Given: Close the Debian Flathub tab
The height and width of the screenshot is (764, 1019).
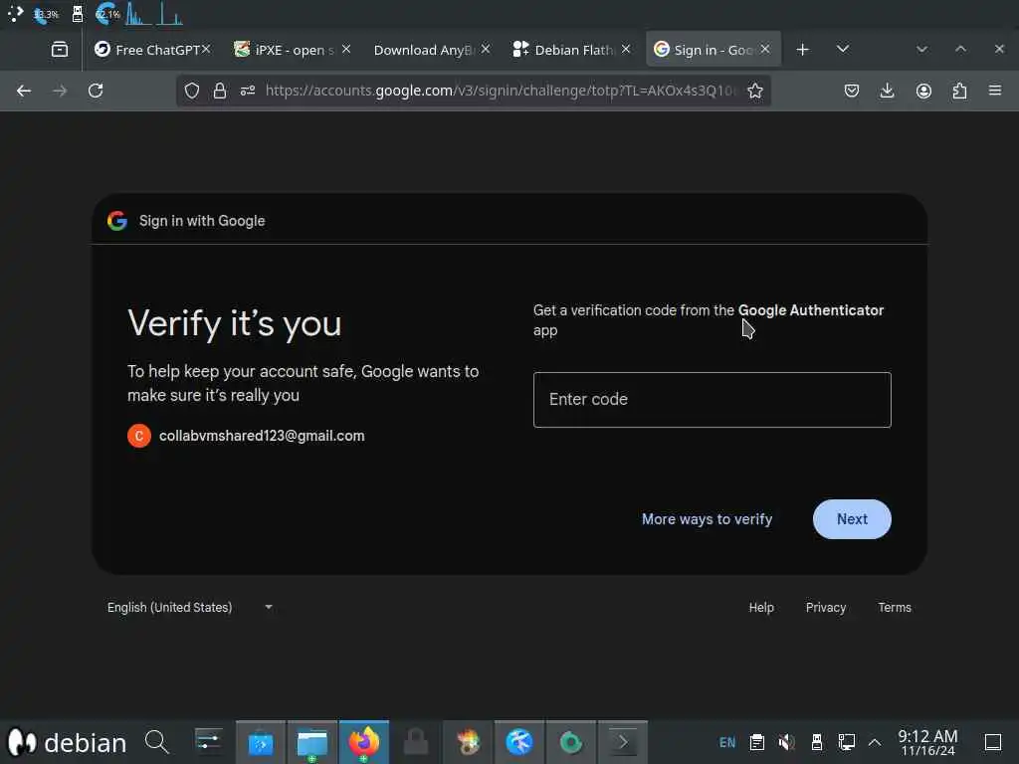Looking at the screenshot, I should point(626,50).
